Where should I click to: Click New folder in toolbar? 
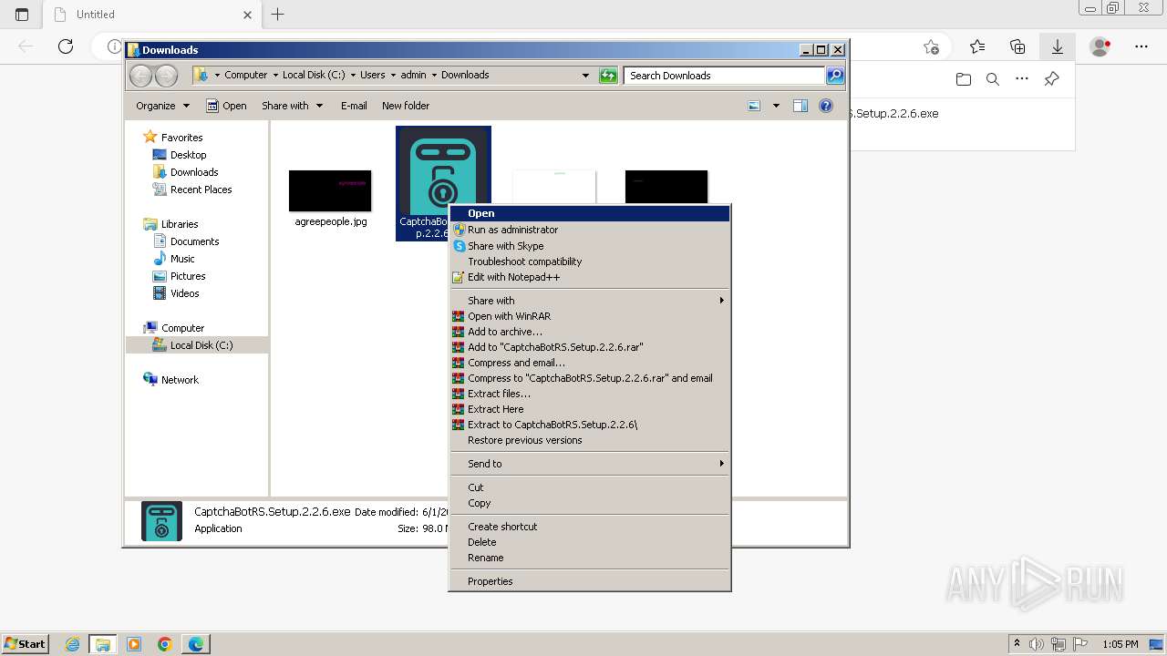point(406,106)
